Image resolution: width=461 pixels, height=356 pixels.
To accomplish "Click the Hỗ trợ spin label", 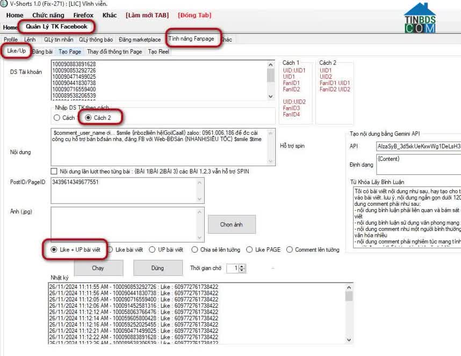I will click(x=292, y=146).
